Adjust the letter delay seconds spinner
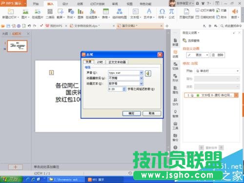 [x=124, y=89]
